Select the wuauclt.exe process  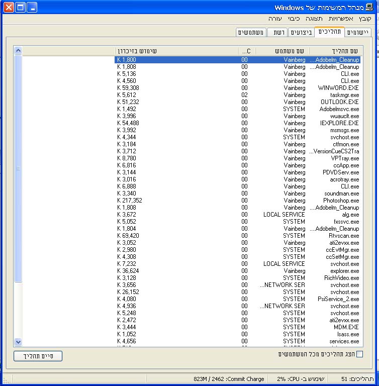[237, 116]
